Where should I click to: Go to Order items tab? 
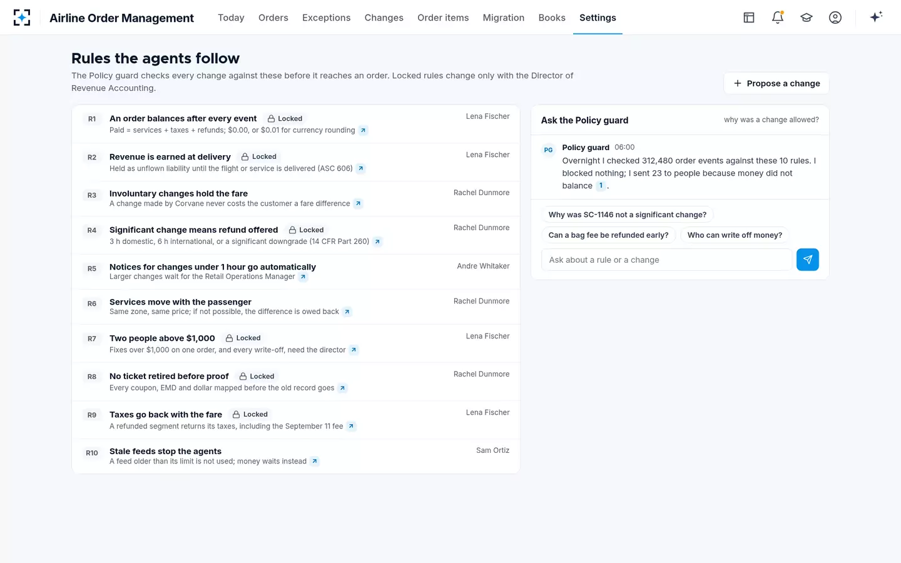pyautogui.click(x=443, y=18)
